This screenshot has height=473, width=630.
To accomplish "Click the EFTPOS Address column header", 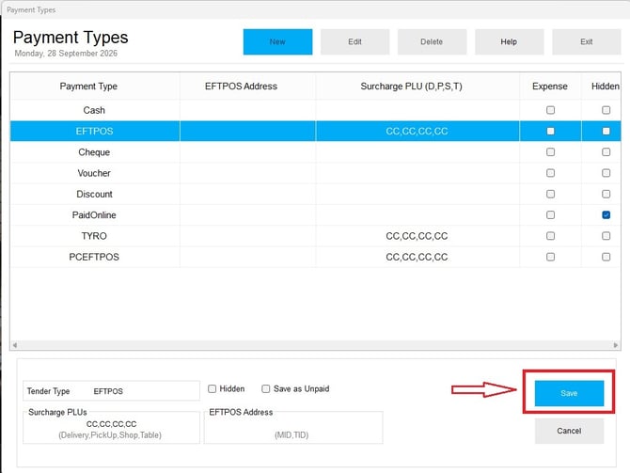I will pyautogui.click(x=247, y=86).
